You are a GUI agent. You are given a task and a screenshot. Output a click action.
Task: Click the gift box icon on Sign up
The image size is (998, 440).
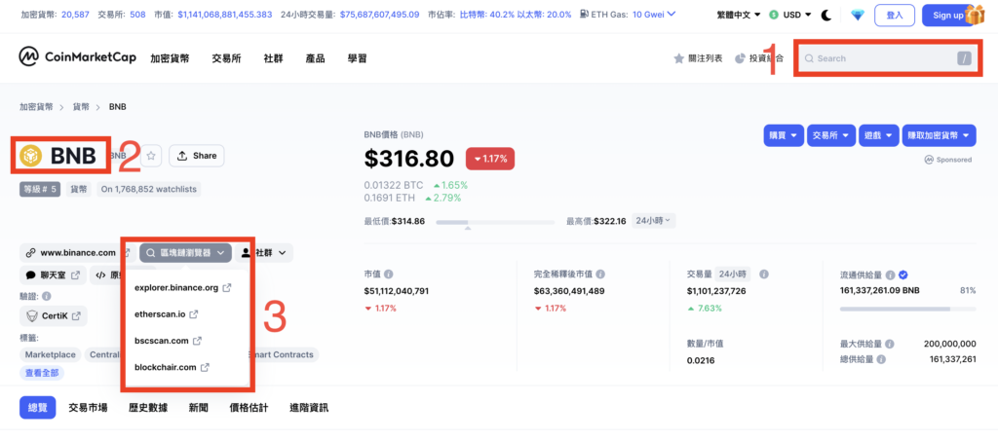click(x=974, y=14)
